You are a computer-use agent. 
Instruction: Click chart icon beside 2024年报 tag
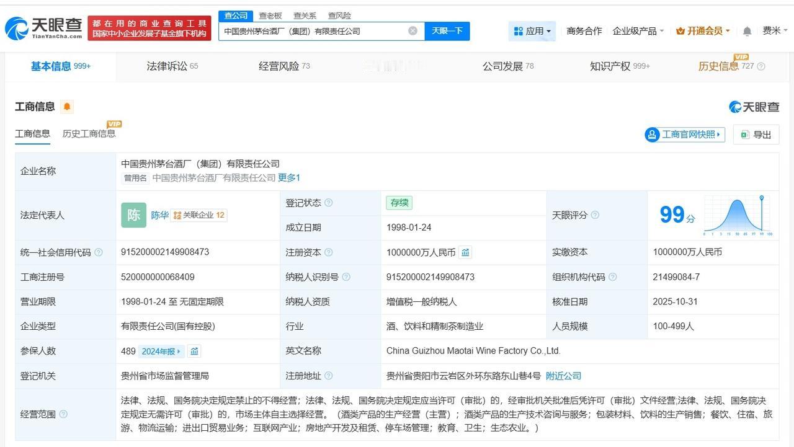click(x=194, y=352)
